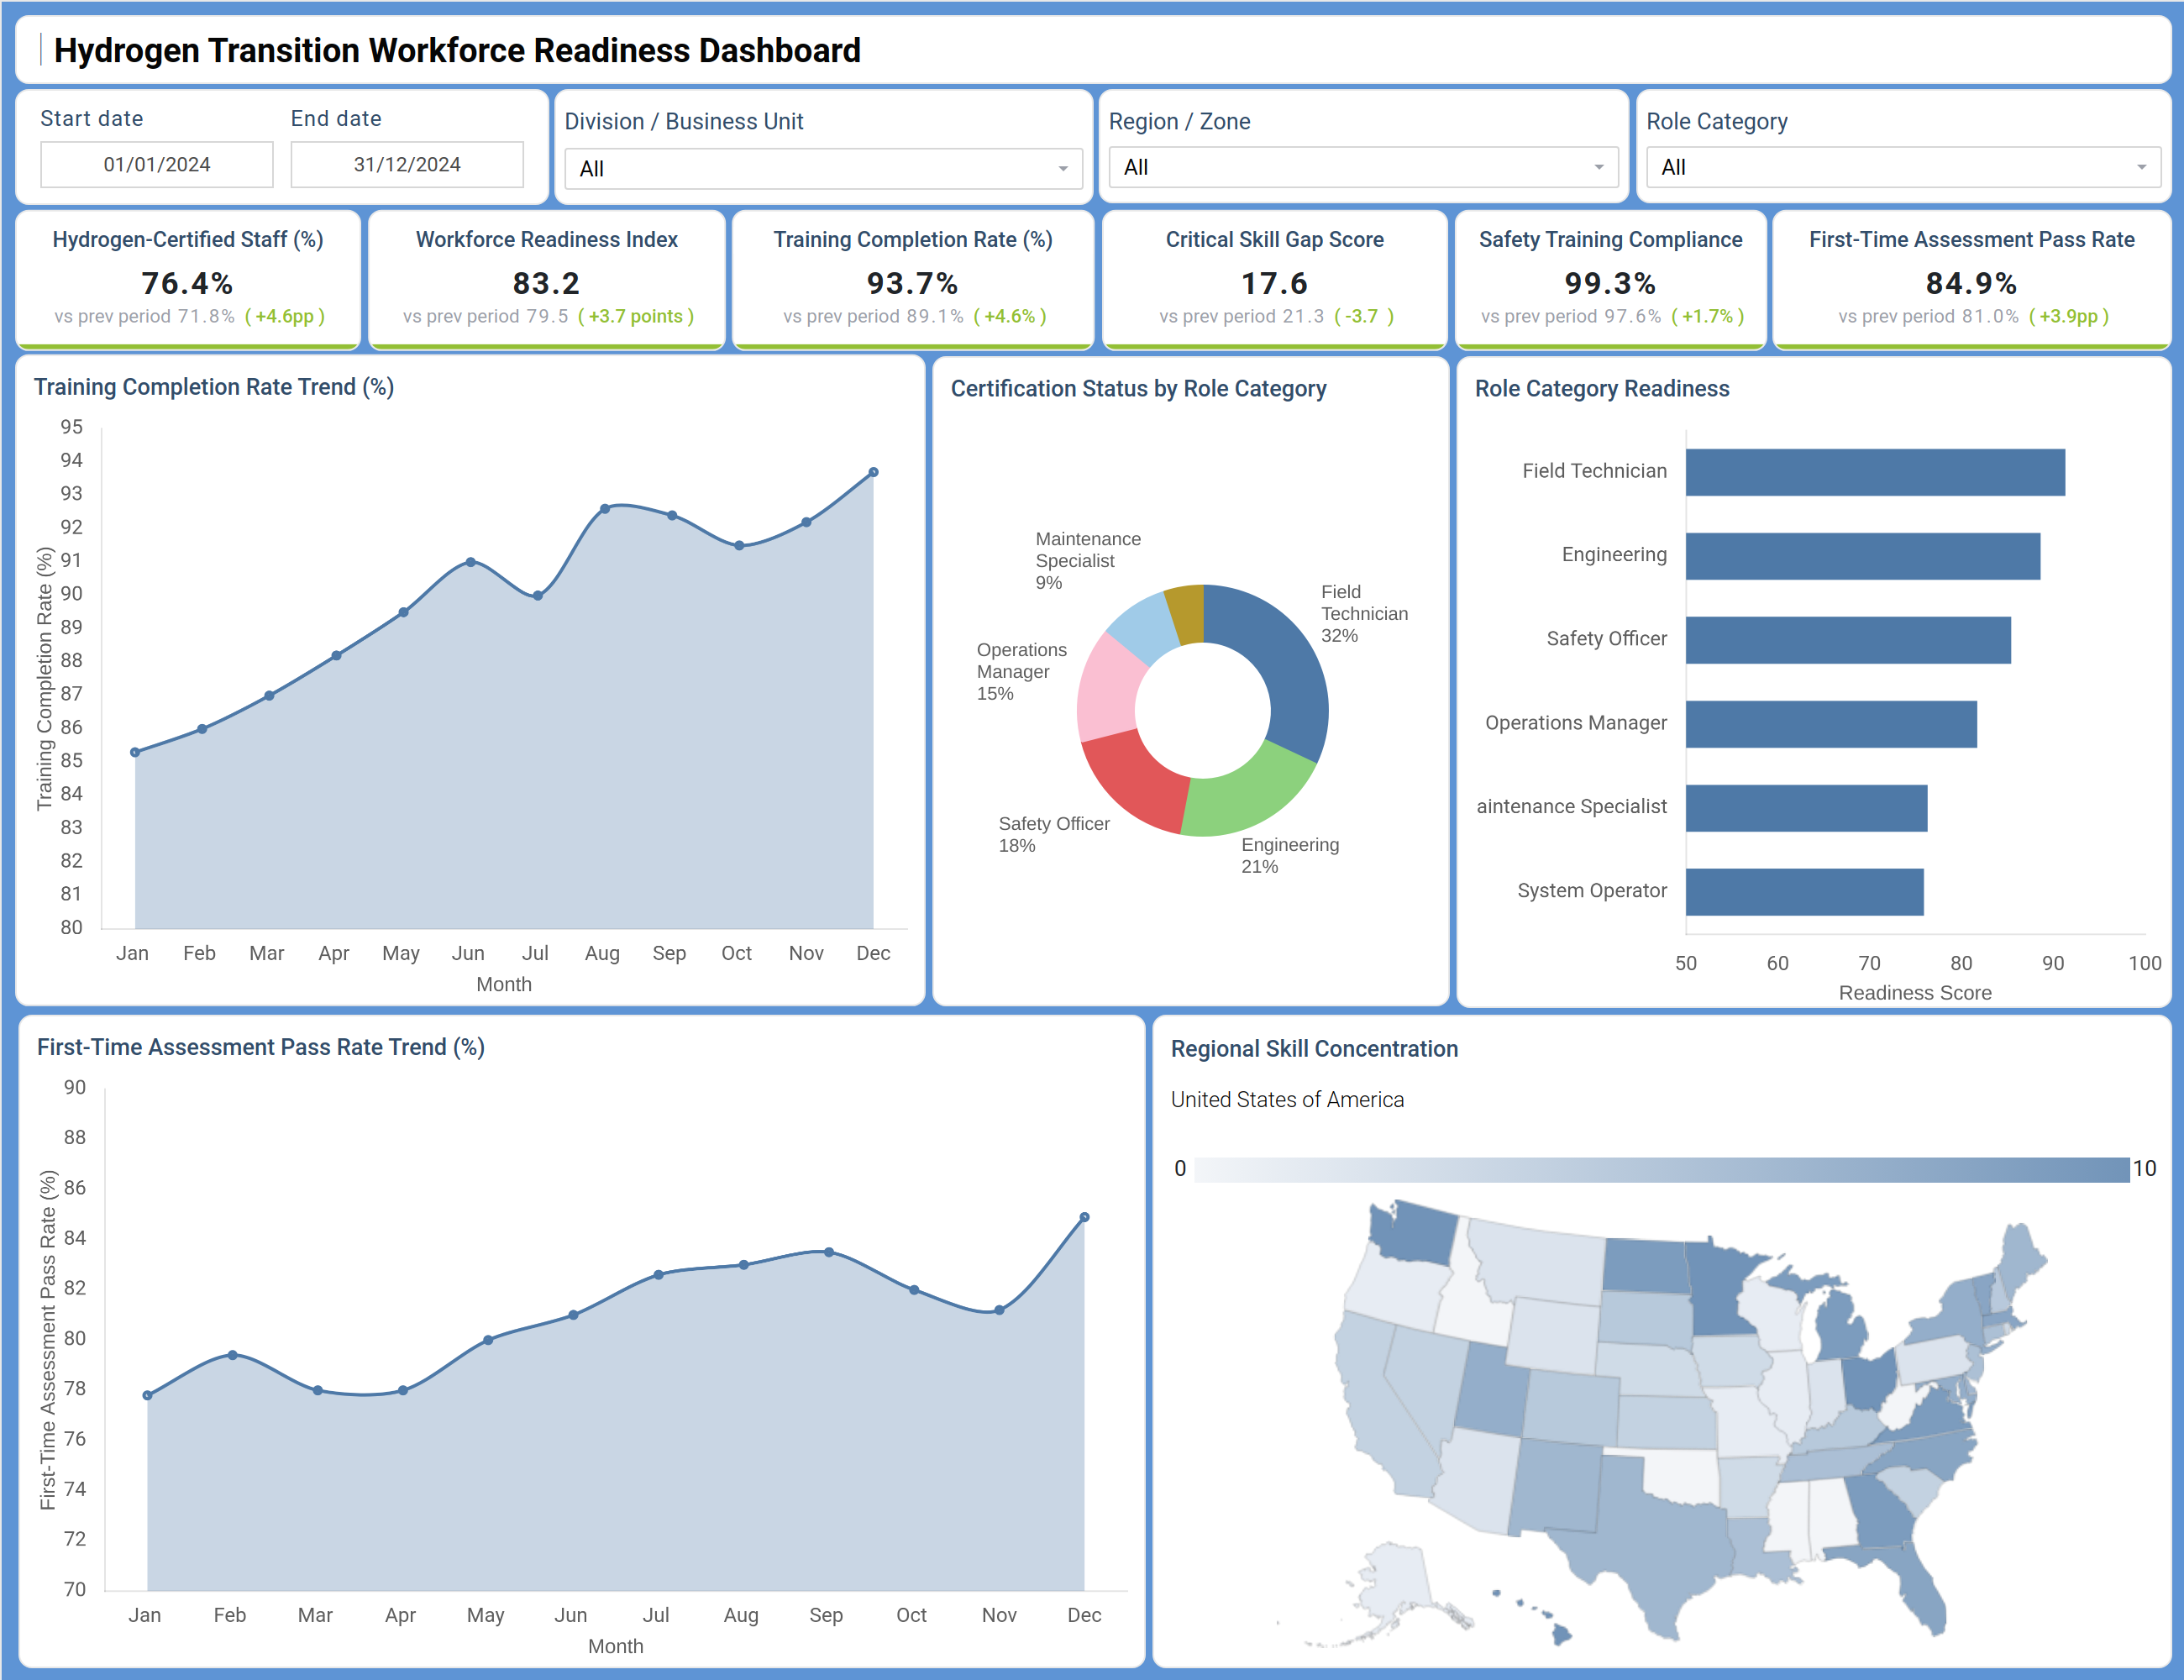
Task: Click the Maintenance Specialist light blue donut slice
Action: pos(1147,628)
